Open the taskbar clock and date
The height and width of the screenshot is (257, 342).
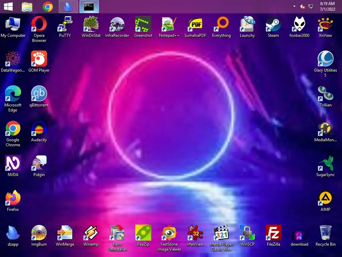pyautogui.click(x=327, y=6)
